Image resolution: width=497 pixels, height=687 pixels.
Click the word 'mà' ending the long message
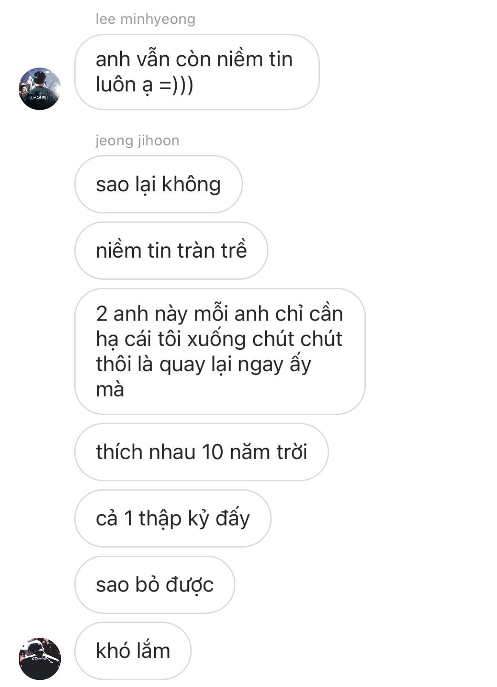(x=110, y=390)
